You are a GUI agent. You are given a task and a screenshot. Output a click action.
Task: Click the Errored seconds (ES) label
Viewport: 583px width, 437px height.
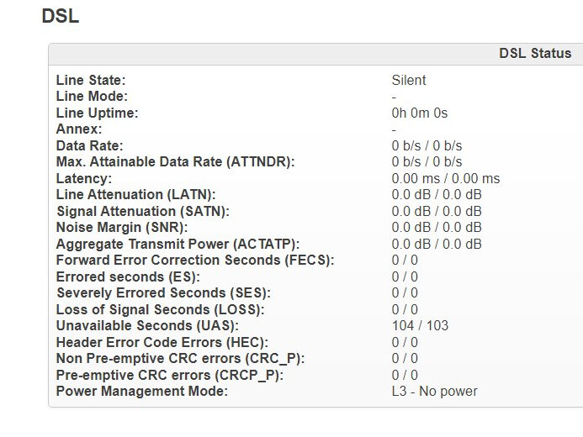tap(128, 276)
